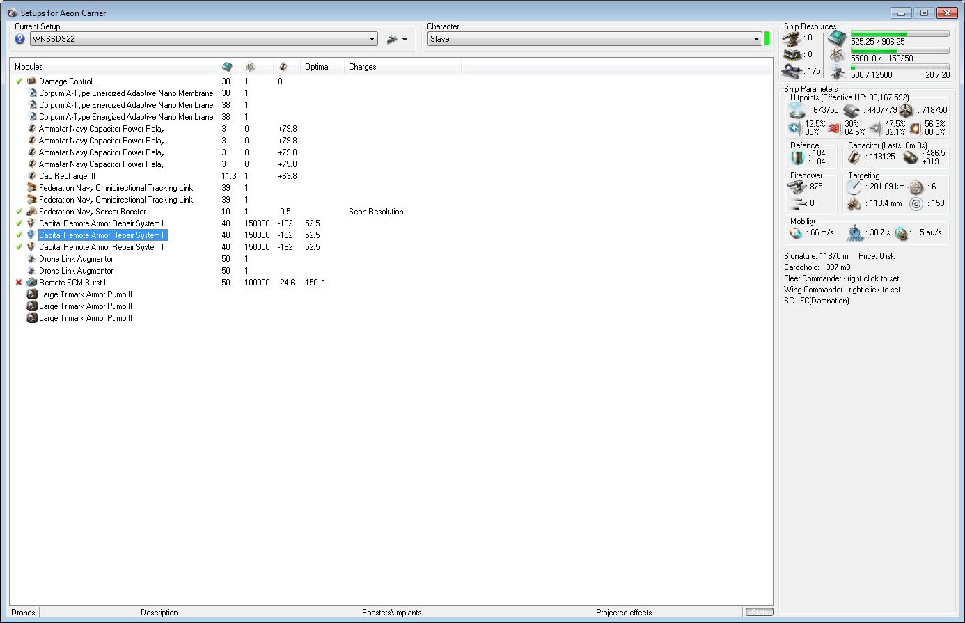
Task: Click the Optimal column header
Action: [322, 67]
